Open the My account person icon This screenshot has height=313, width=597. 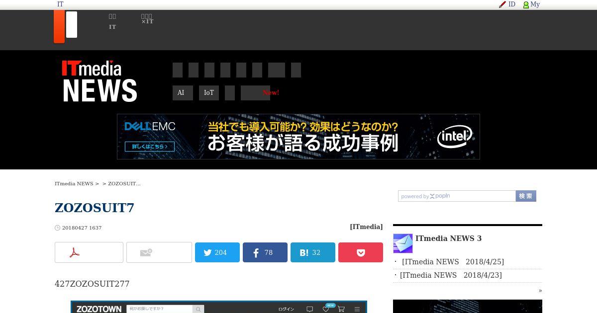pyautogui.click(x=526, y=4)
